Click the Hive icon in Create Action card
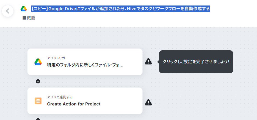The height and width of the screenshot is (120, 257). point(38,101)
